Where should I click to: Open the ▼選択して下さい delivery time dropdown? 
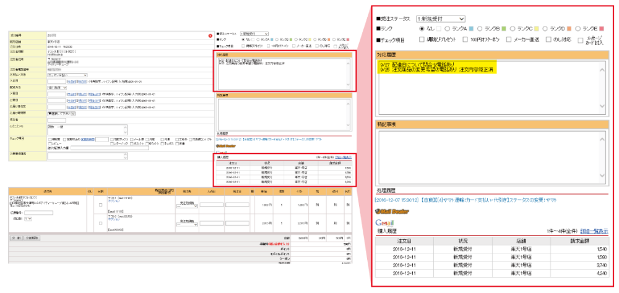[x=61, y=114]
